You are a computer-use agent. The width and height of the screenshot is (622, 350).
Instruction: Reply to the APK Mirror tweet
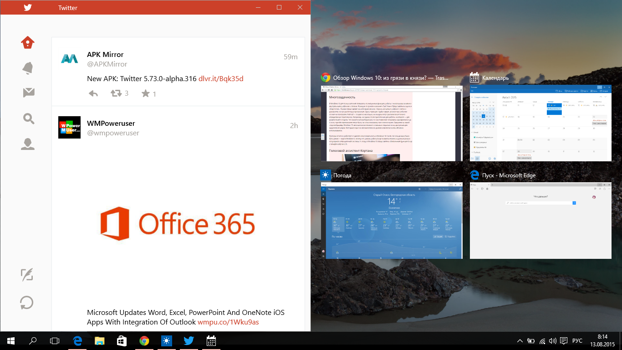(x=93, y=93)
